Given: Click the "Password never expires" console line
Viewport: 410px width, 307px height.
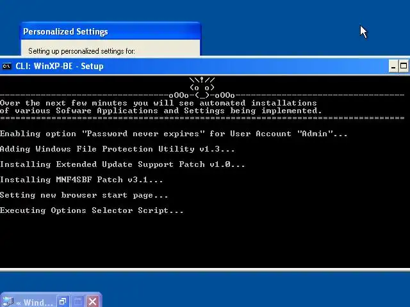Looking at the screenshot, I should coord(174,134).
